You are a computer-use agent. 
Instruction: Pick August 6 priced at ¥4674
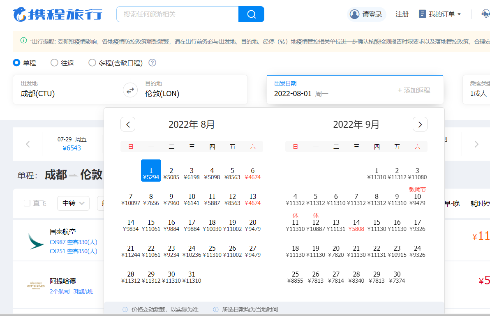(x=252, y=173)
